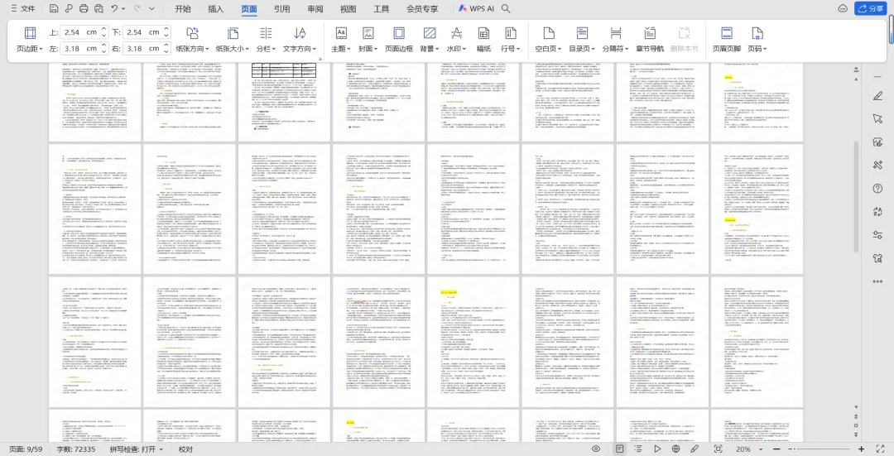Switch to the 插入 tab

tap(216, 8)
